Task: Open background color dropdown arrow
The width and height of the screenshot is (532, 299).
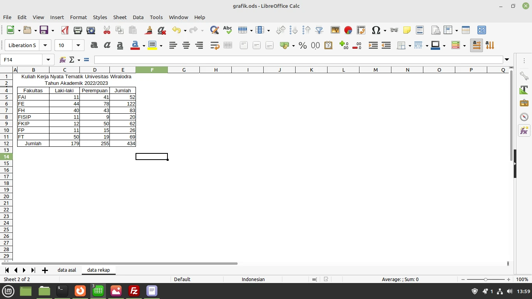Action: pyautogui.click(x=161, y=45)
